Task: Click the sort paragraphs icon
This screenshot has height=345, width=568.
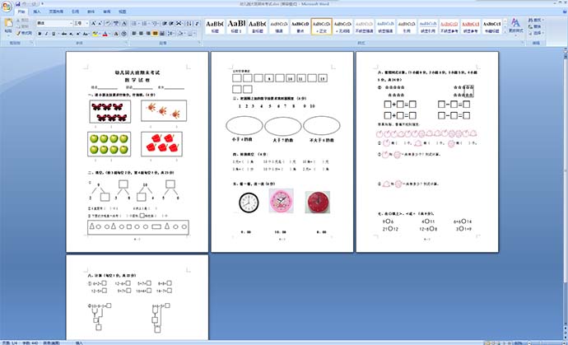Action: click(189, 23)
